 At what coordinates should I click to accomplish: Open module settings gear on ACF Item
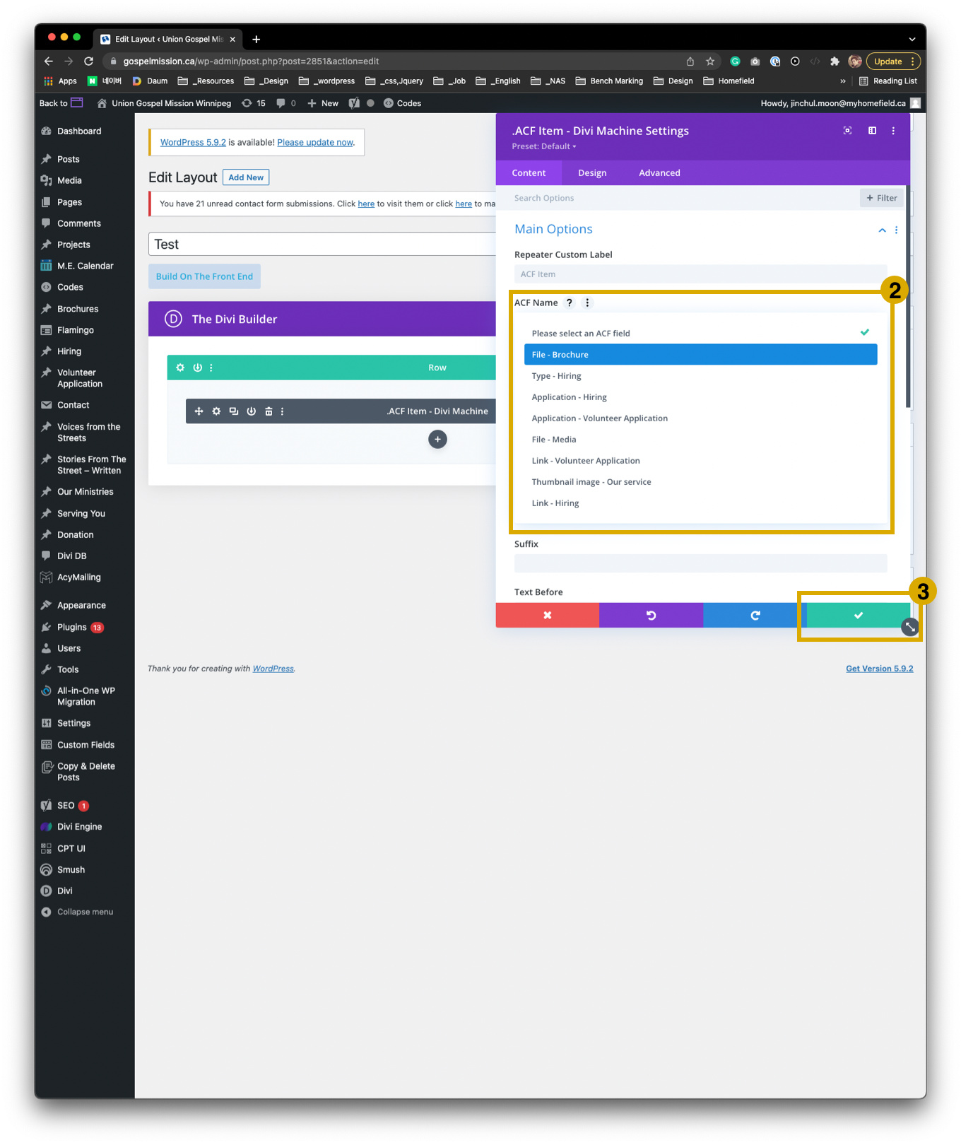coord(216,411)
